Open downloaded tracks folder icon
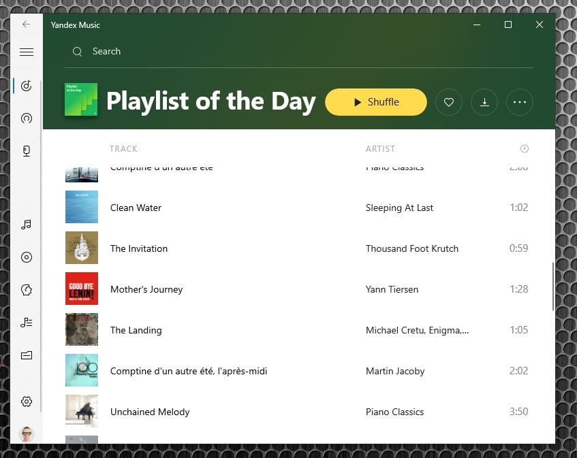 coord(27,355)
